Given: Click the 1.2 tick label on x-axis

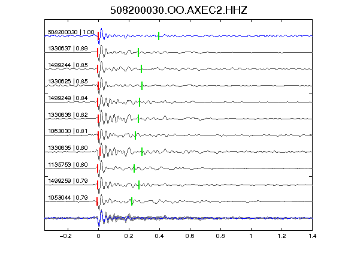Looking at the screenshot, I should (x=282, y=236).
